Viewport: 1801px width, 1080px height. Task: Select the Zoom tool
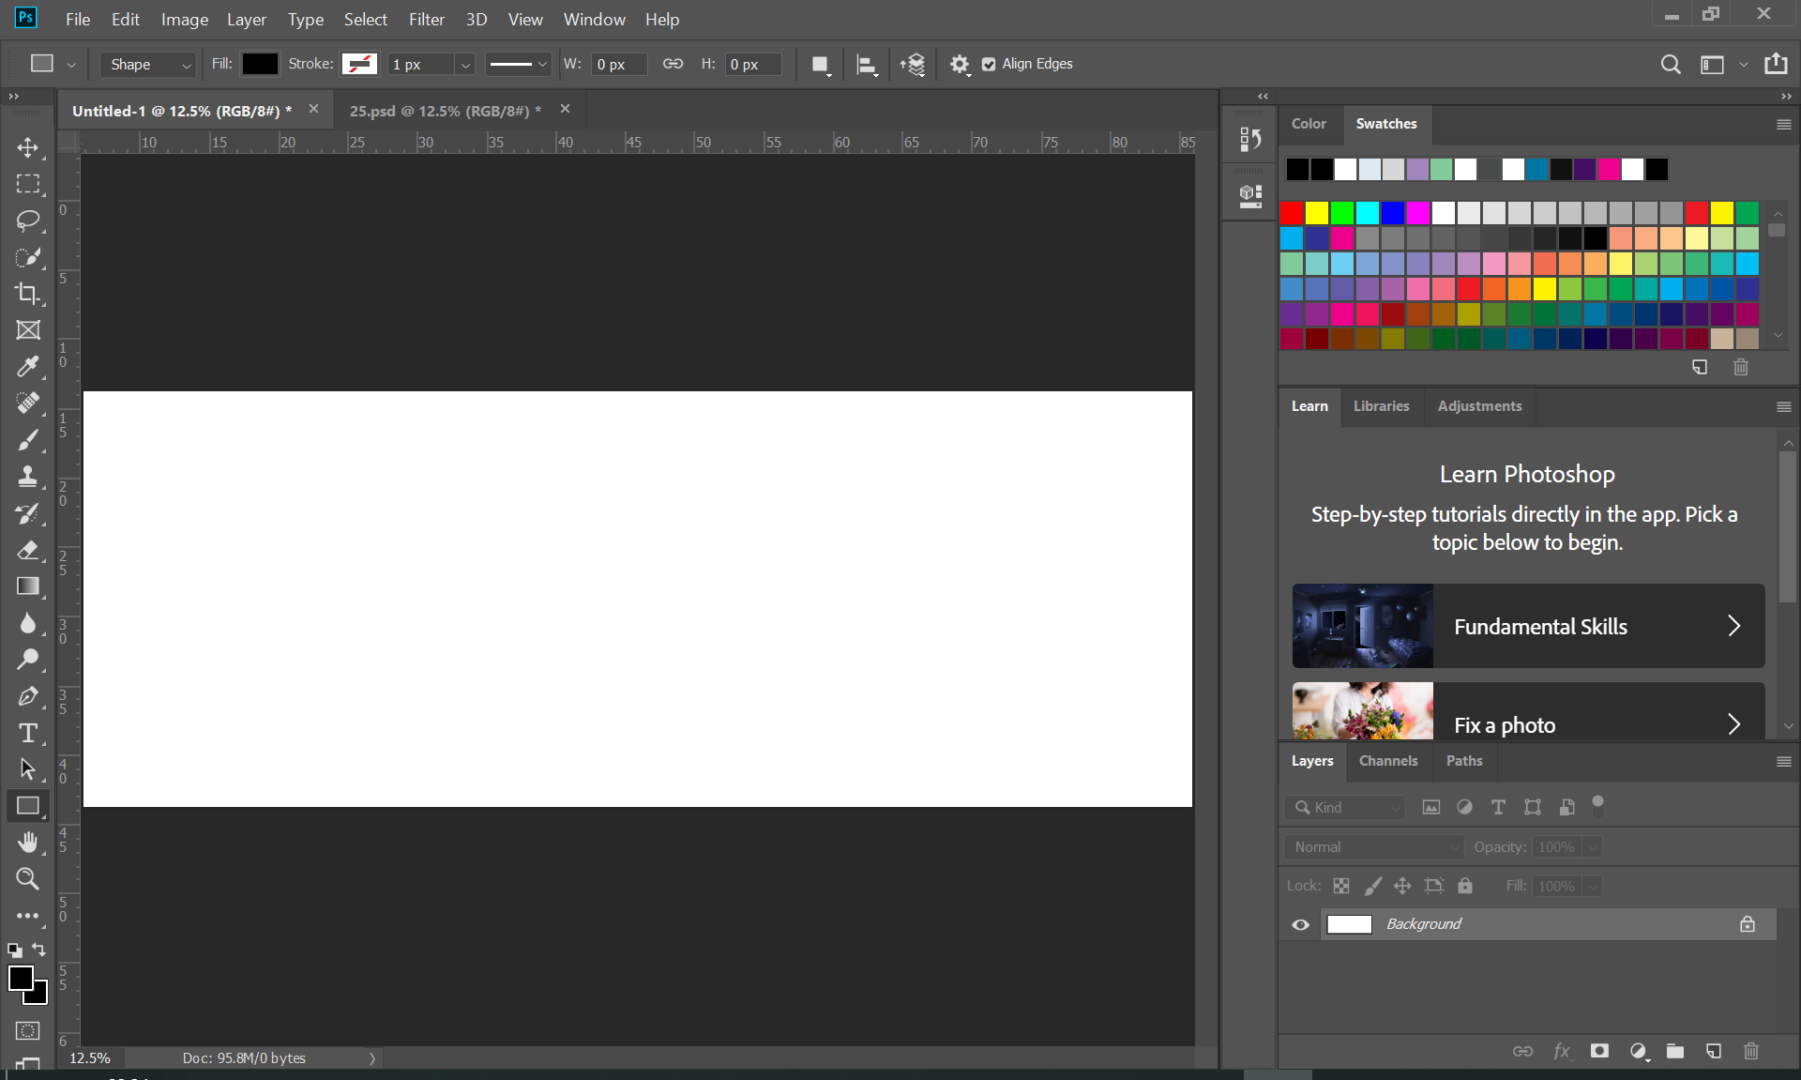[x=27, y=879]
